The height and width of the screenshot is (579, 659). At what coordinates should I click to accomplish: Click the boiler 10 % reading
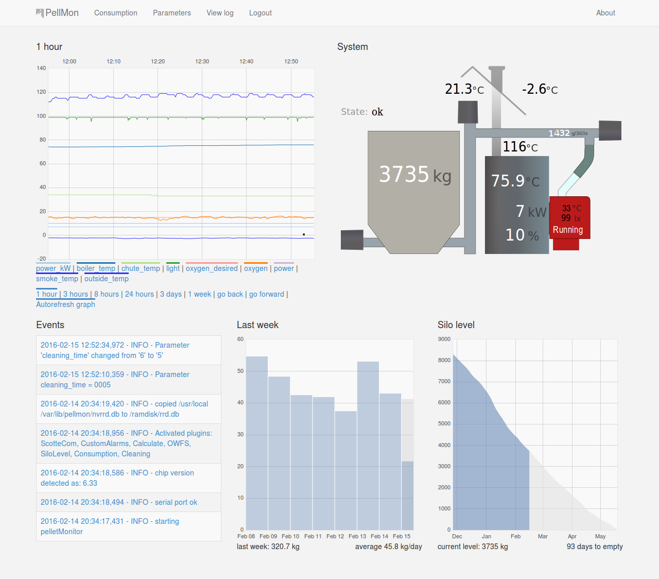pyautogui.click(x=522, y=235)
